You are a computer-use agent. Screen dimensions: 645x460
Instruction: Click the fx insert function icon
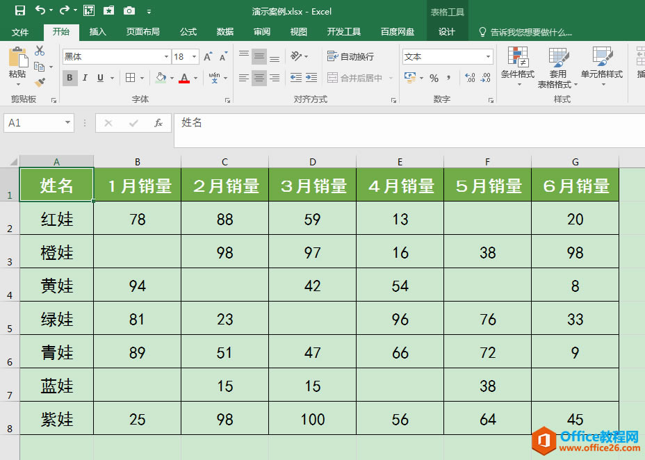click(x=158, y=123)
